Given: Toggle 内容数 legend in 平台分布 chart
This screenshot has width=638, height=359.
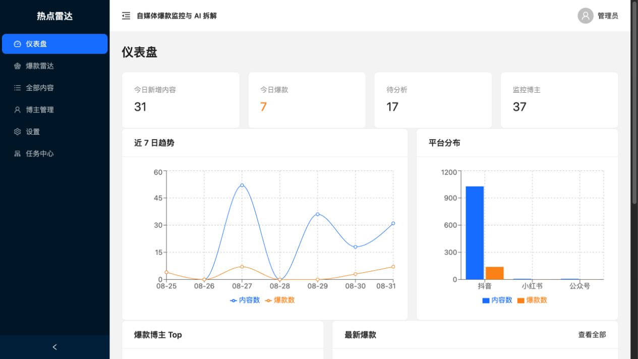Looking at the screenshot, I should [x=497, y=300].
